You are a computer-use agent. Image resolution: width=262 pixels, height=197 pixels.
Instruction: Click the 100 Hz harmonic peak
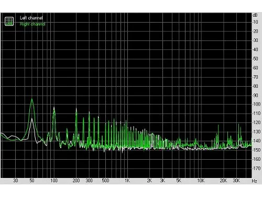(54, 108)
